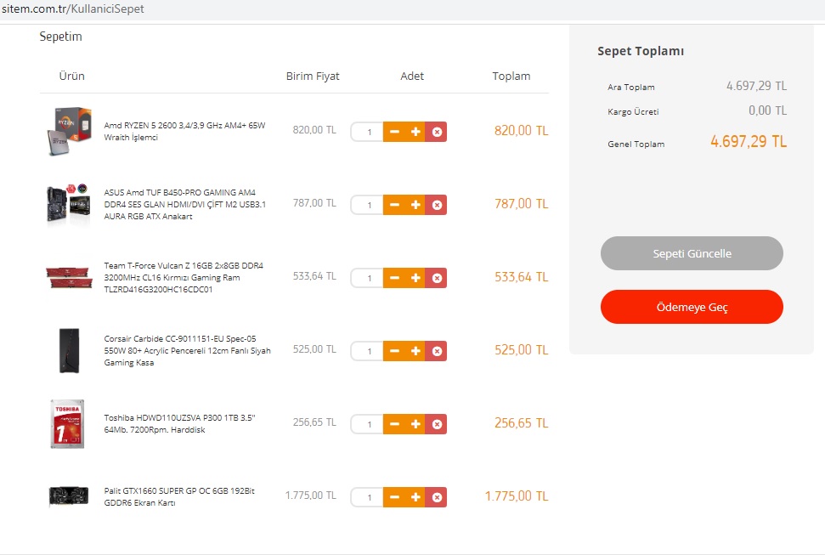
Task: Open Corsair Carbide CC-9011151-EU product link
Action: (187, 351)
